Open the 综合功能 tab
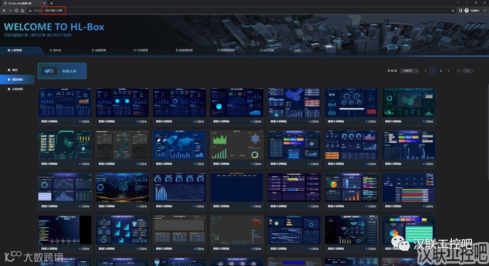 (x=266, y=50)
